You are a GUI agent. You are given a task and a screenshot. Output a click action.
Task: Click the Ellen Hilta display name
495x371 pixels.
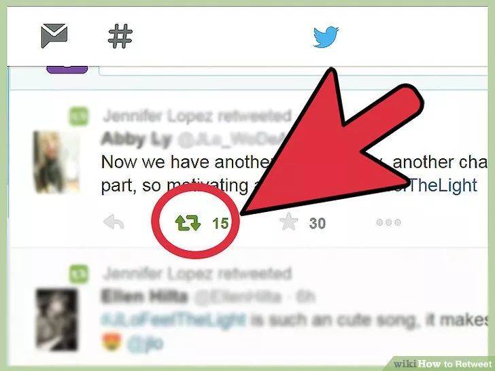tap(144, 296)
